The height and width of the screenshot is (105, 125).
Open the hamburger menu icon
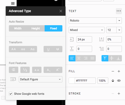click(13, 3)
